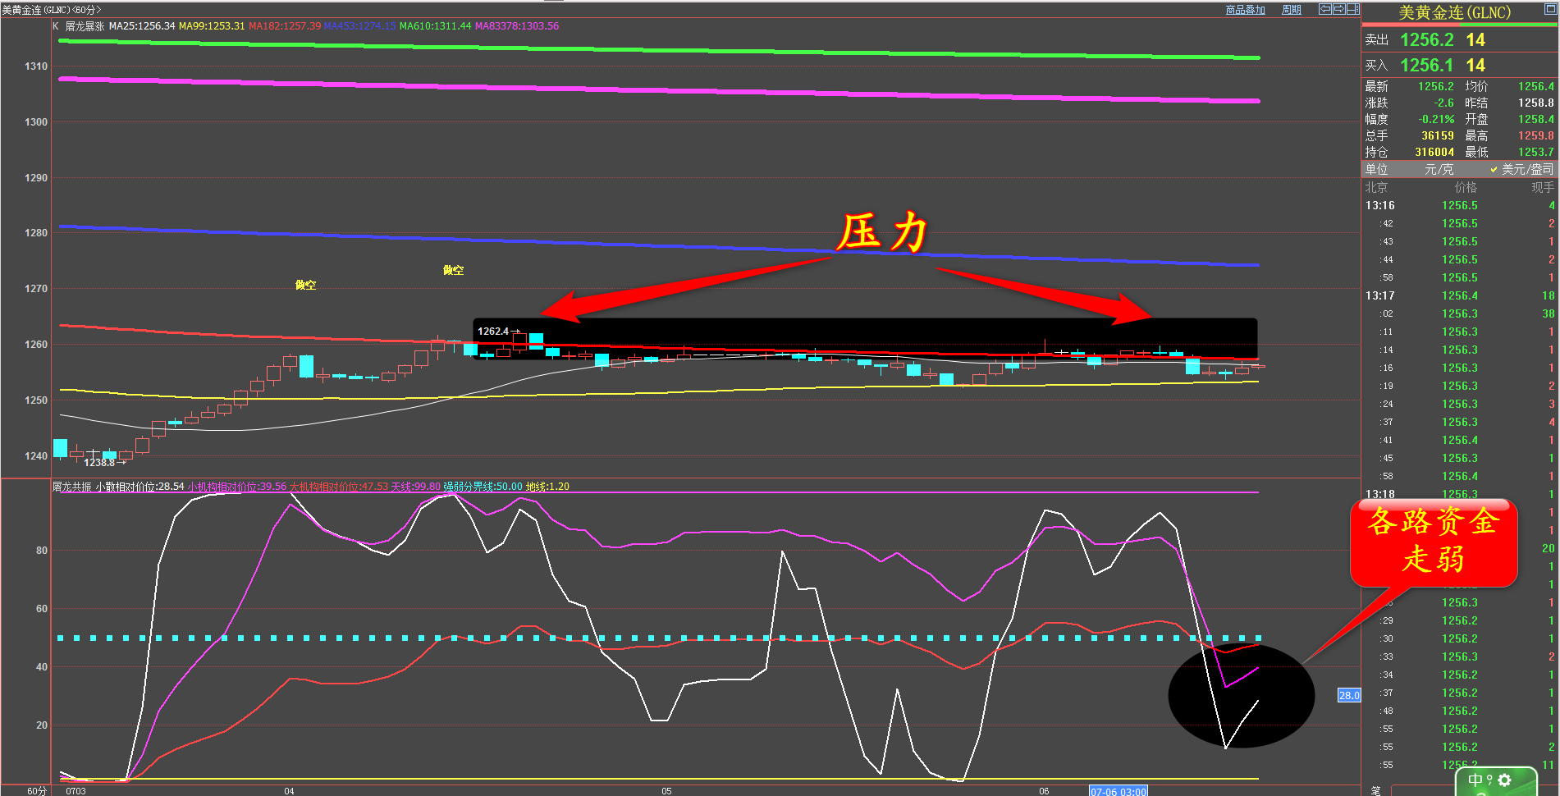Click the MA83378:1303.56 legend label
Image resolution: width=1560 pixels, height=796 pixels.
pos(516,26)
